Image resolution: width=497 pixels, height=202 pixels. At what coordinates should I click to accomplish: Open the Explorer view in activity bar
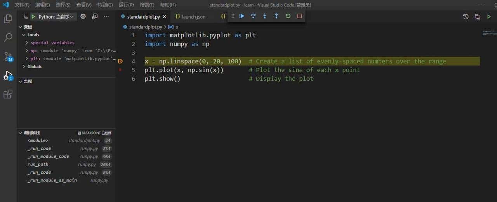(x=8, y=19)
